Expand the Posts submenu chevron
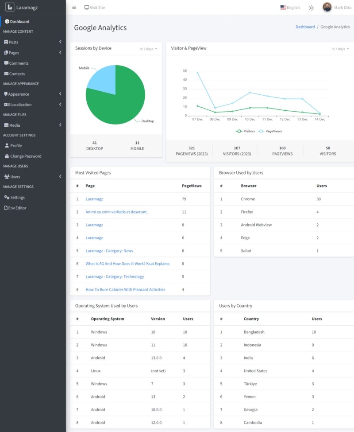The image size is (354, 432). 60,42
